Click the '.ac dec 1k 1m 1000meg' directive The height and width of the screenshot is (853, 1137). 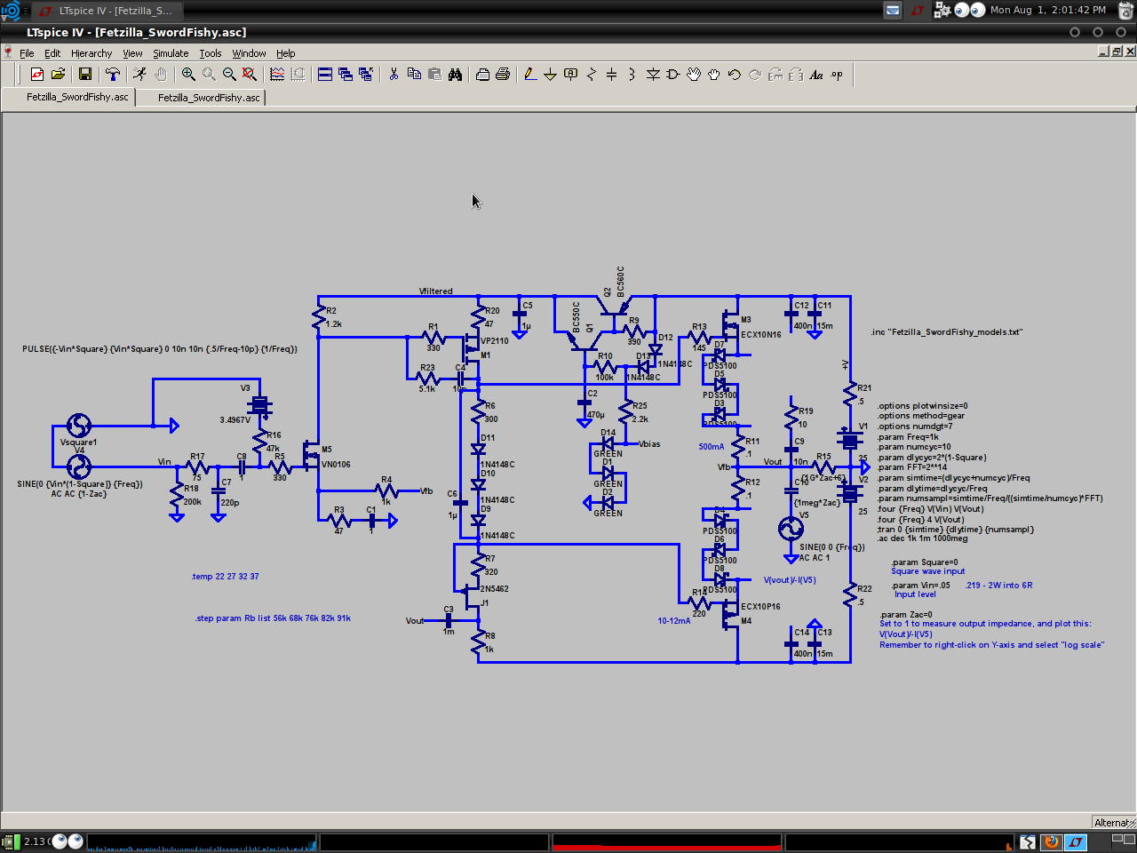[923, 538]
